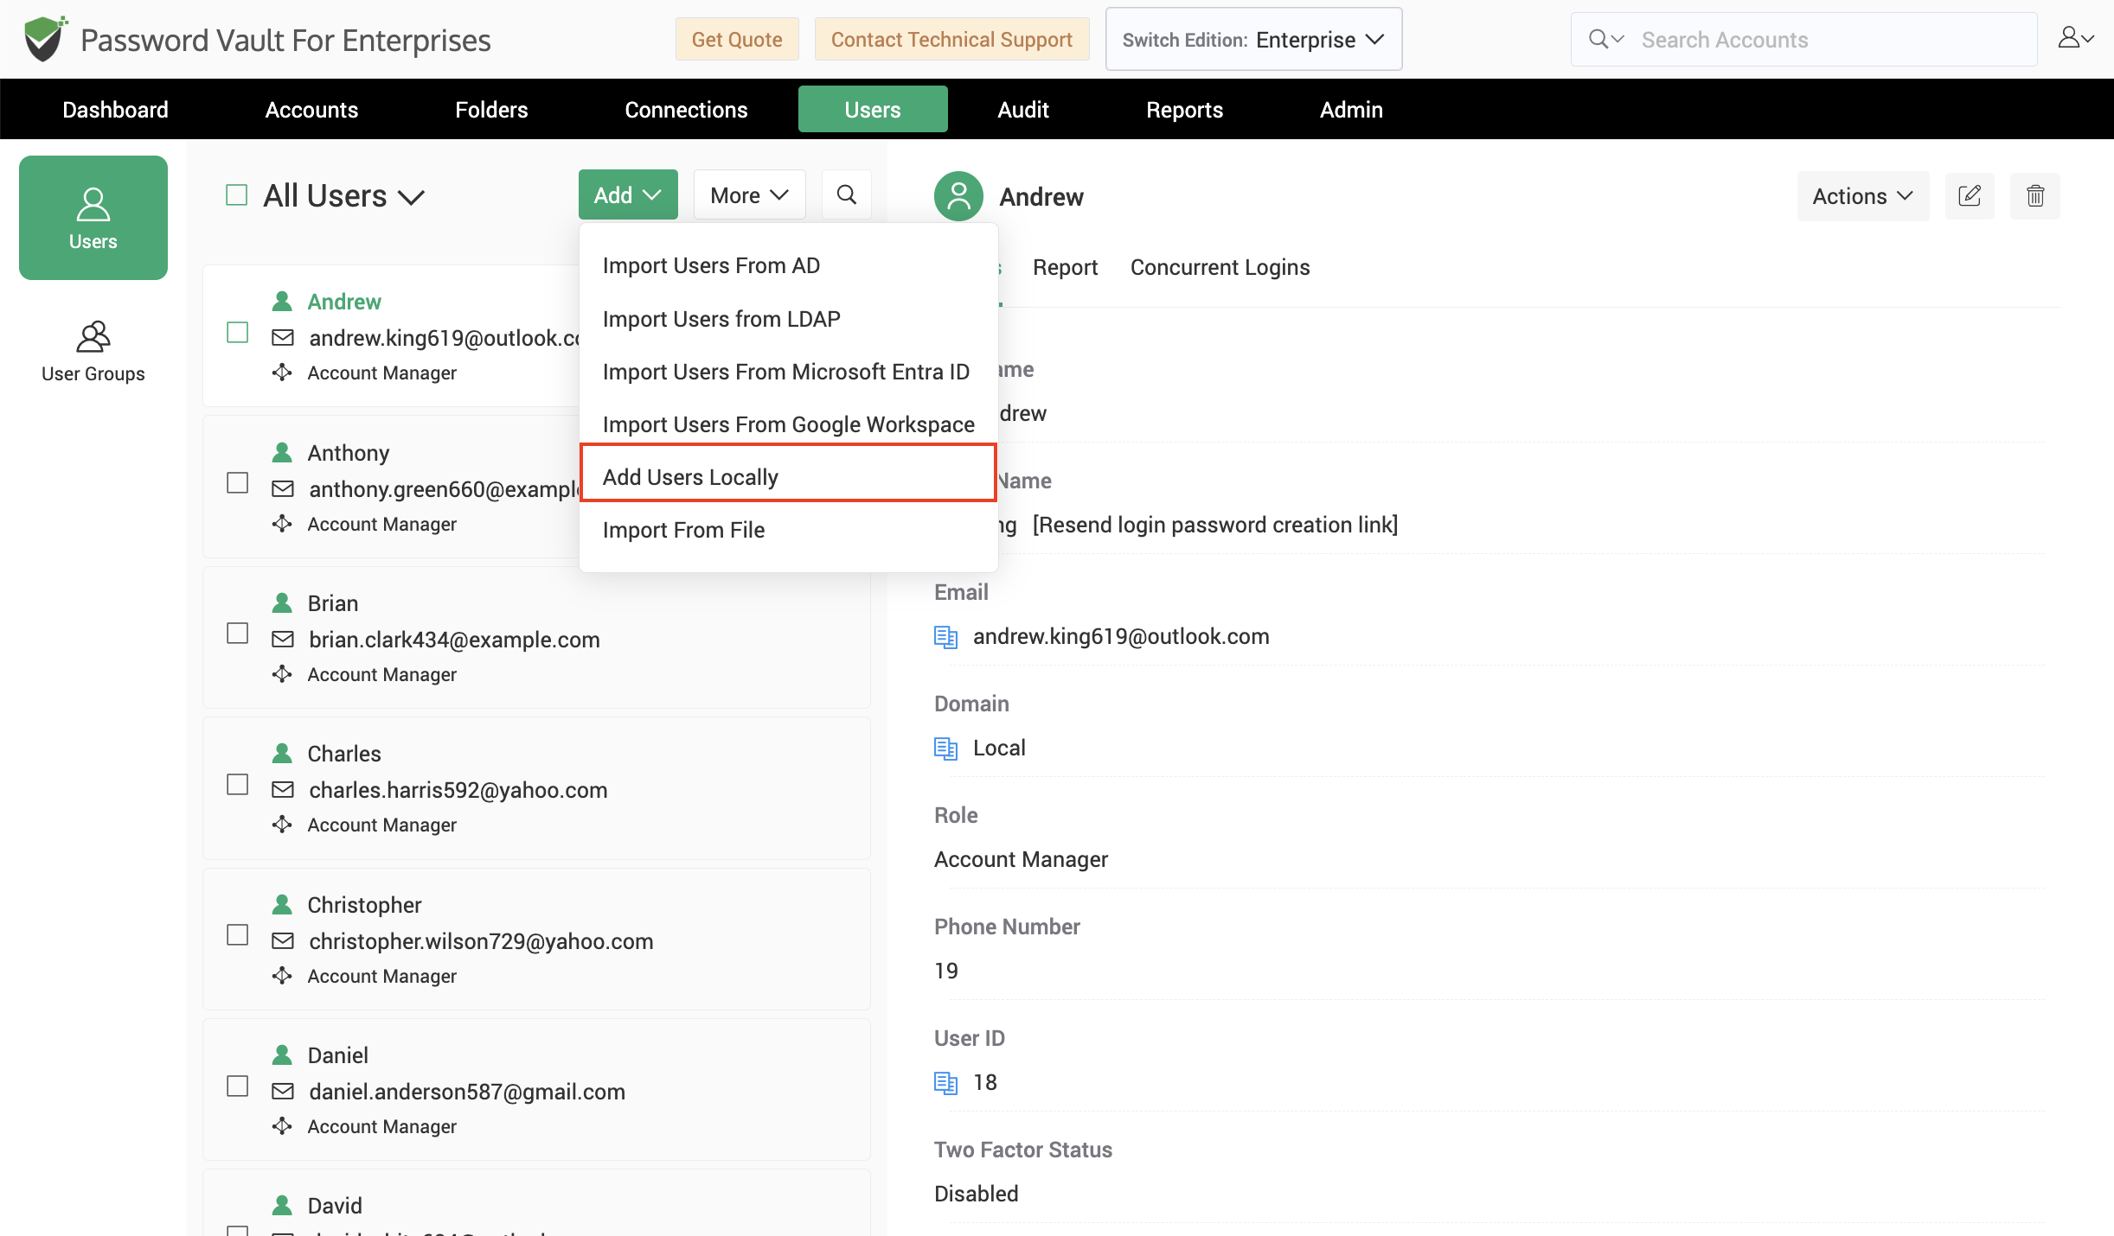The height and width of the screenshot is (1236, 2114).
Task: Click the Search Accounts magnifier icon
Action: point(1606,39)
